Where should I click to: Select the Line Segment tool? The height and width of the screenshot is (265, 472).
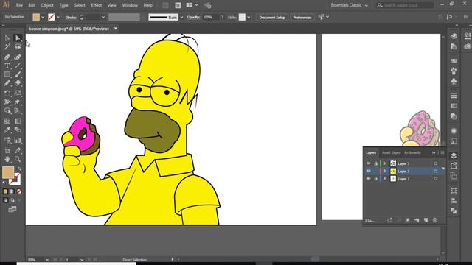18,66
